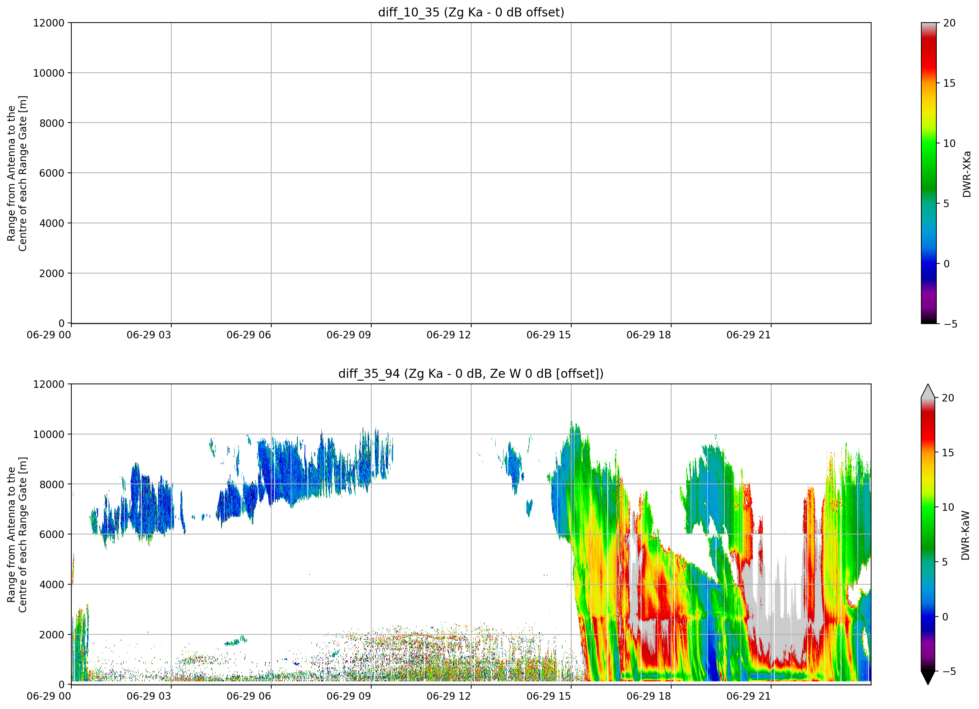The height and width of the screenshot is (709, 979).
Task: Click the diff_35_94 plot title
Action: point(471,373)
